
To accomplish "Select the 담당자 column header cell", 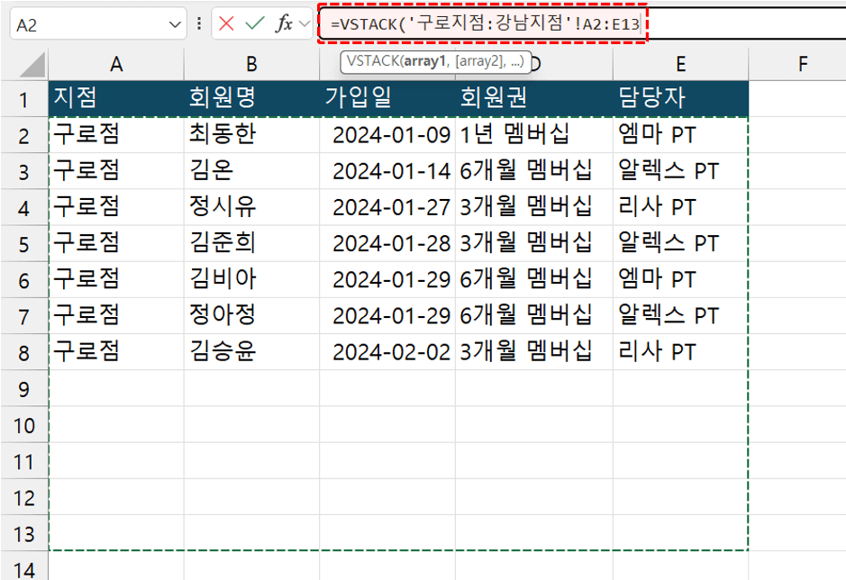I will (680, 97).
